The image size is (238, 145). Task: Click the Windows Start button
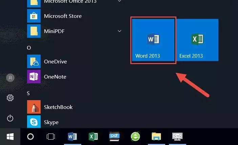10,137
